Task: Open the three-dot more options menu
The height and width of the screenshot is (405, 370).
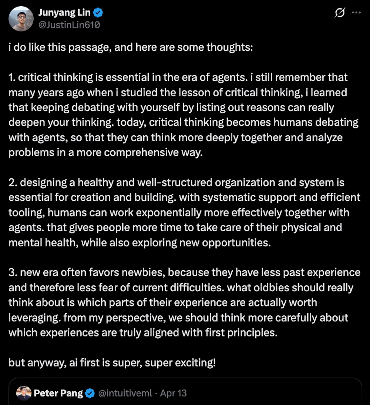Action: click(x=356, y=13)
